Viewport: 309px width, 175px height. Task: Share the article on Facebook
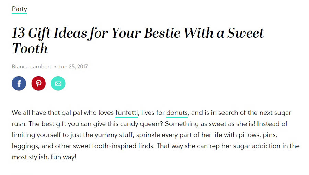pos(19,83)
